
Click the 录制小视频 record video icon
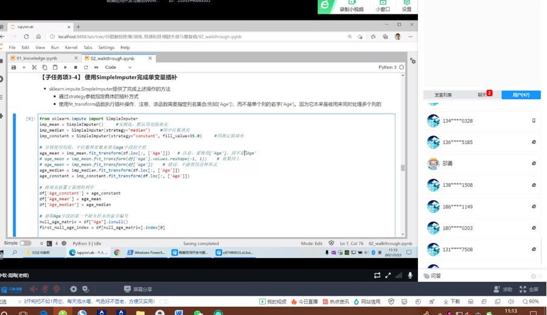351,6
